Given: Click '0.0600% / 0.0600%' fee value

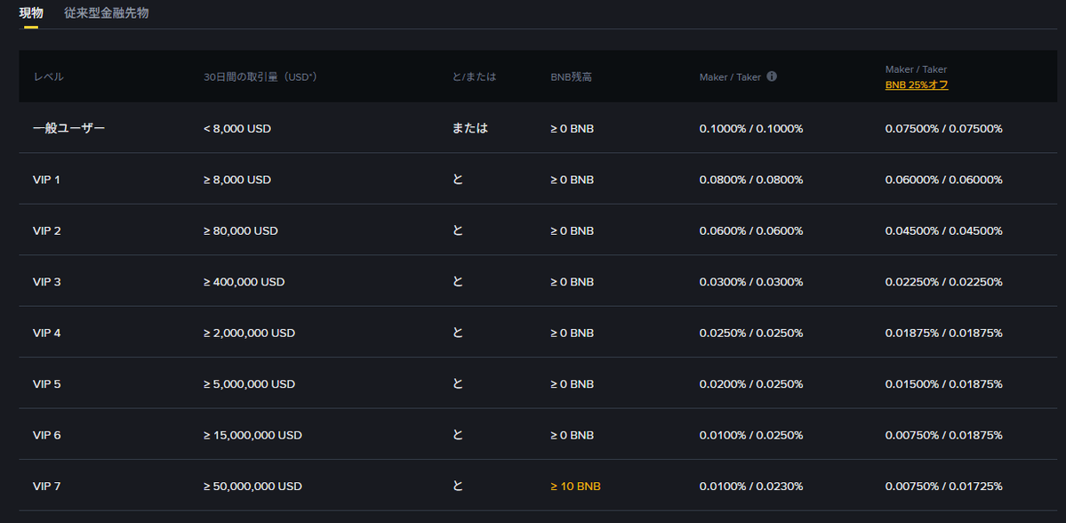Looking at the screenshot, I should pos(751,230).
